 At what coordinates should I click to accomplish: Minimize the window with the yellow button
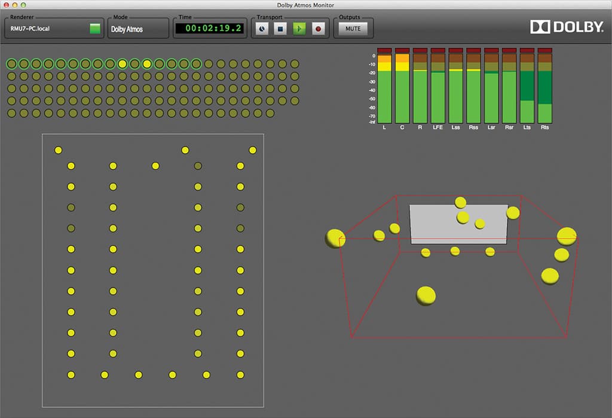pyautogui.click(x=15, y=5)
